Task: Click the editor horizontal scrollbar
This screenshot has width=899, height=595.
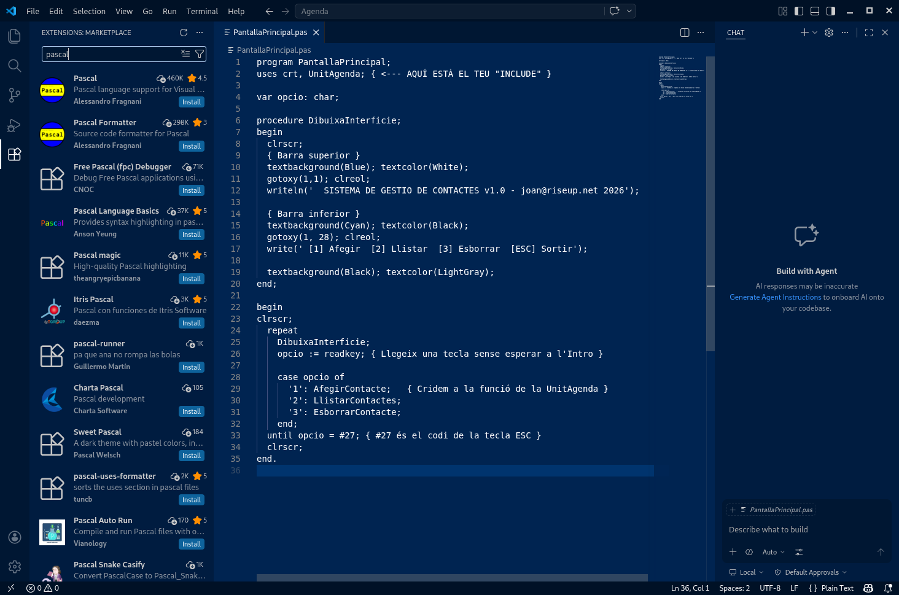Action: click(452, 578)
